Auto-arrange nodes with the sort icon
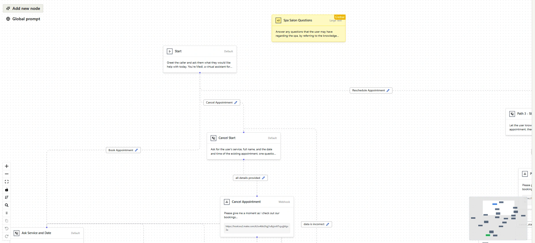 (x=7, y=197)
